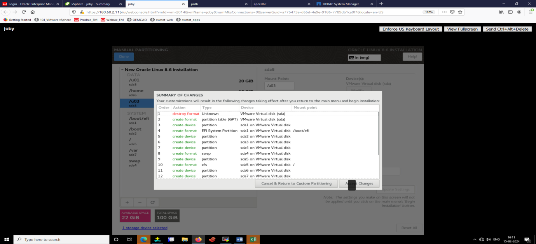
Task: Switch to the vSphere - joby - Summary tab
Action: [94, 3]
